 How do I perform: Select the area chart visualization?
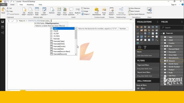tap(141, 30)
